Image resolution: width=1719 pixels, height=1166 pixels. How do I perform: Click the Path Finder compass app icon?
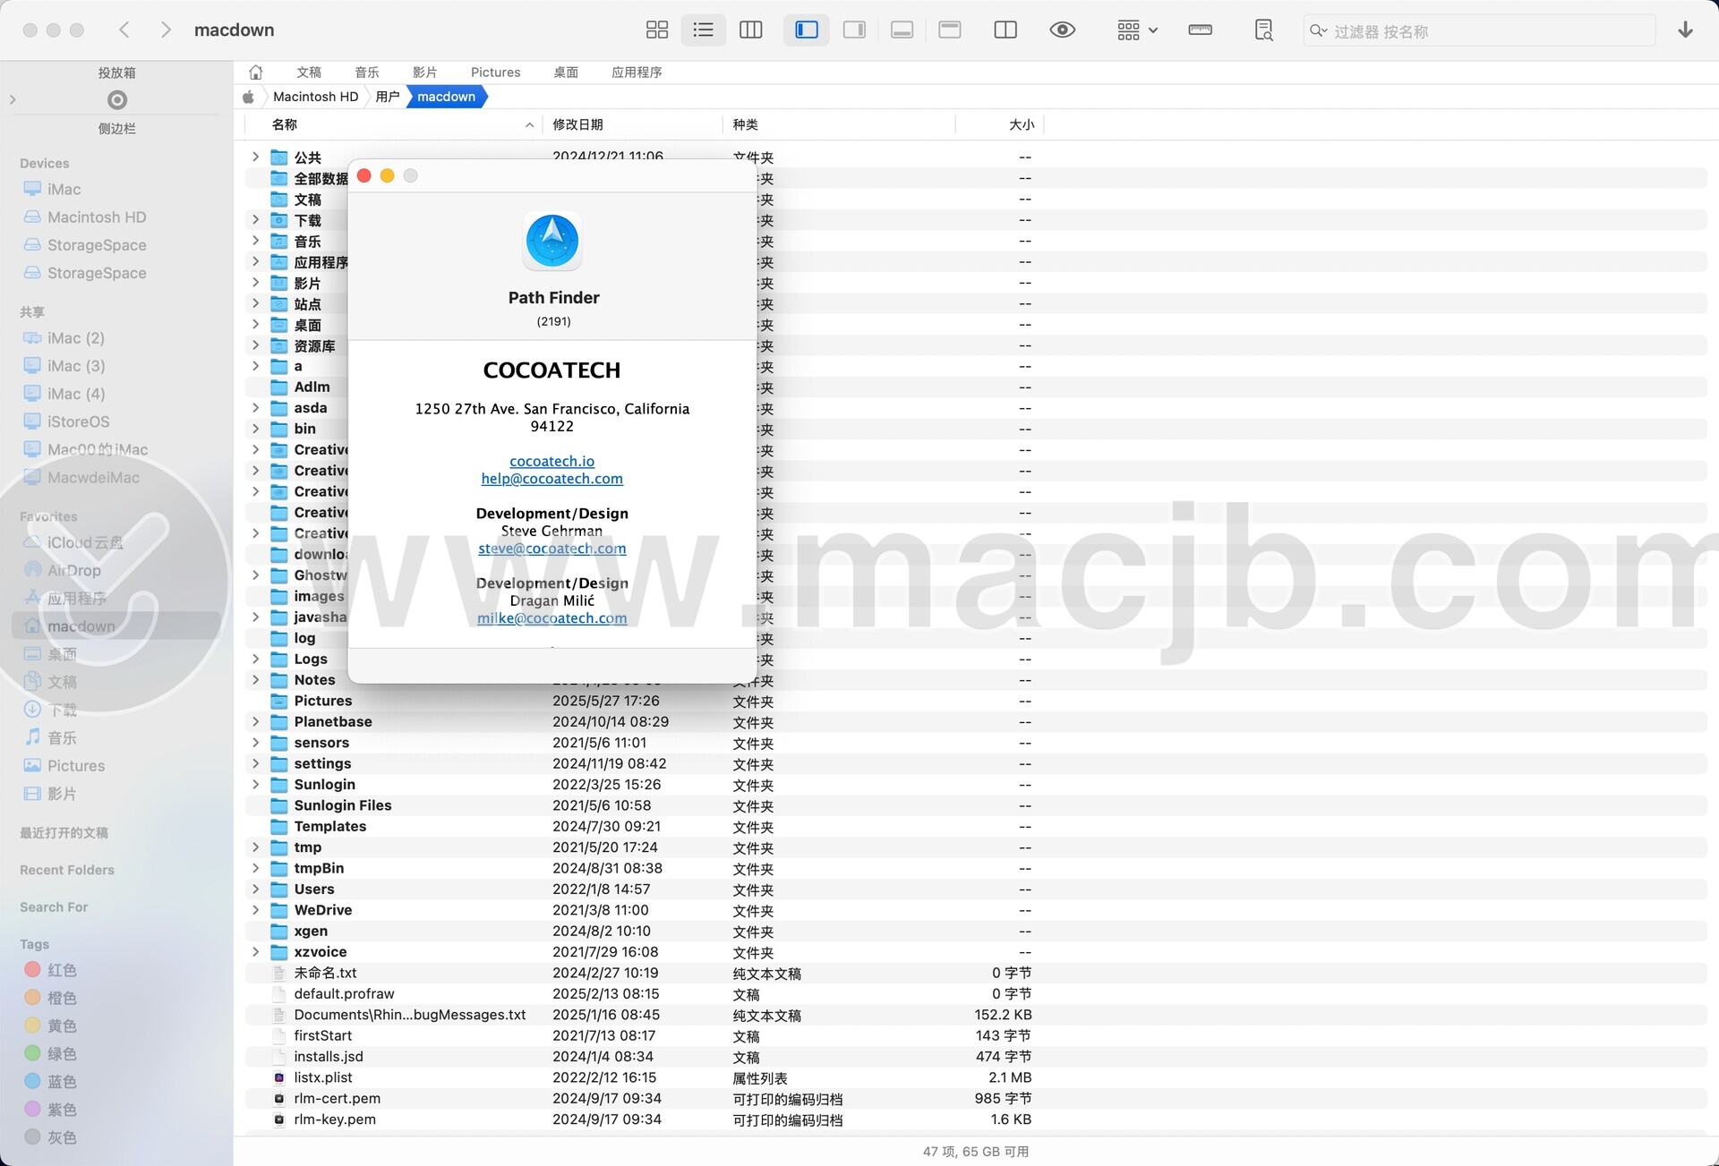coord(552,241)
